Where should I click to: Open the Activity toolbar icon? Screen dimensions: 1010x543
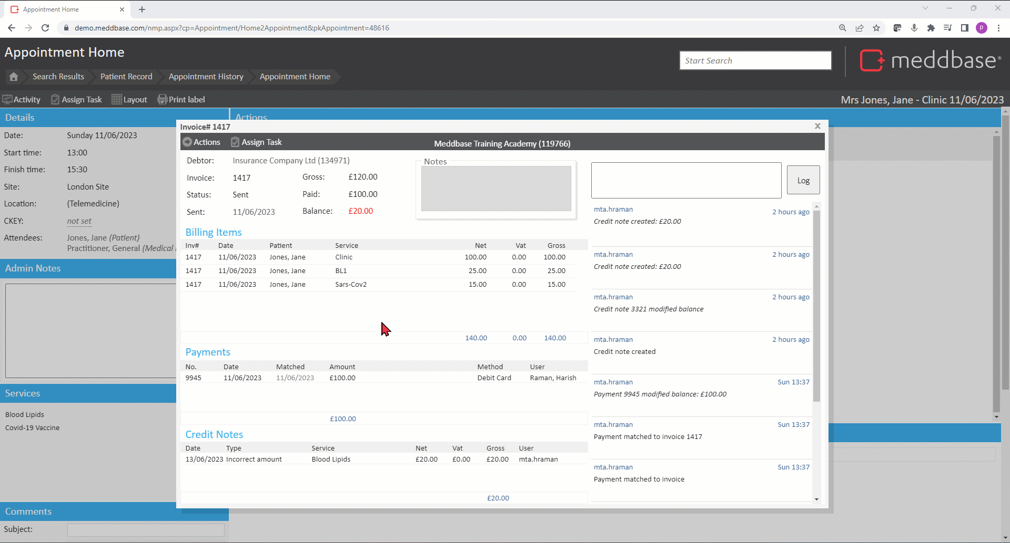coord(7,99)
